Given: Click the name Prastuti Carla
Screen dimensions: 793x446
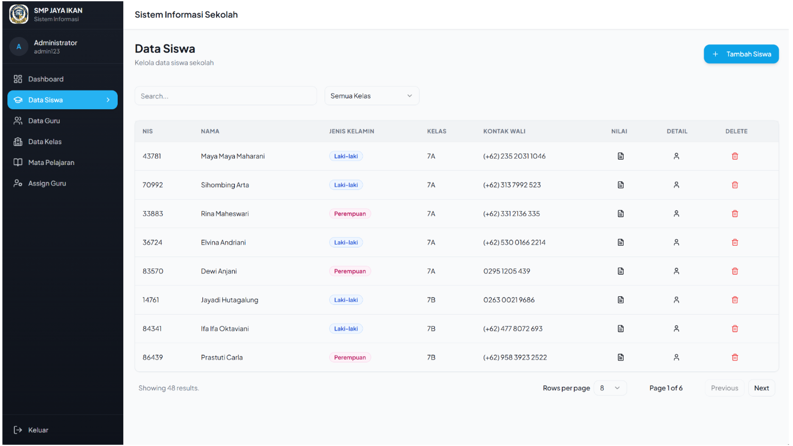Looking at the screenshot, I should [x=222, y=357].
